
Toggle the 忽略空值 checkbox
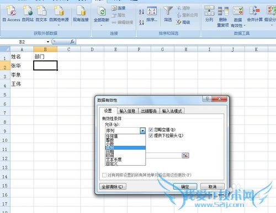tap(151, 130)
